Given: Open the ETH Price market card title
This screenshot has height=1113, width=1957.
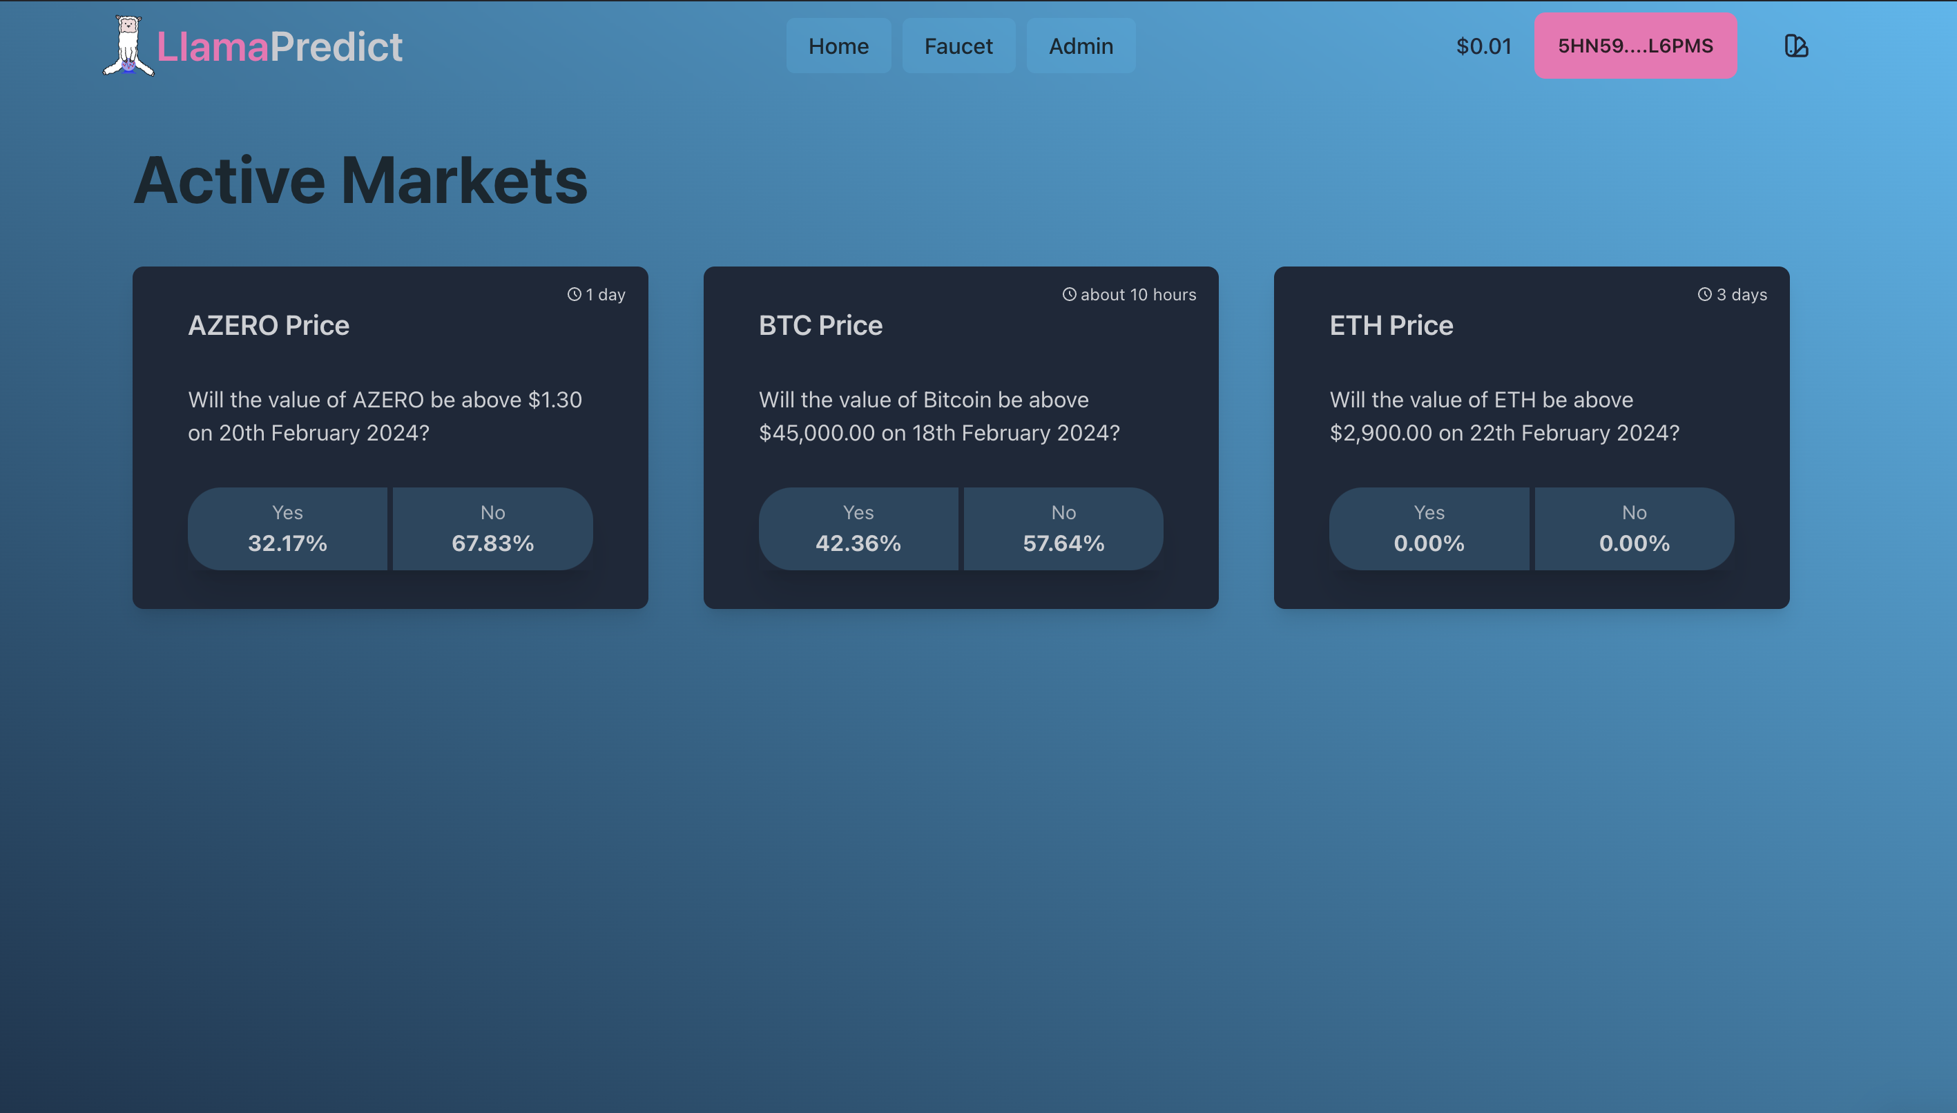Looking at the screenshot, I should [1391, 326].
